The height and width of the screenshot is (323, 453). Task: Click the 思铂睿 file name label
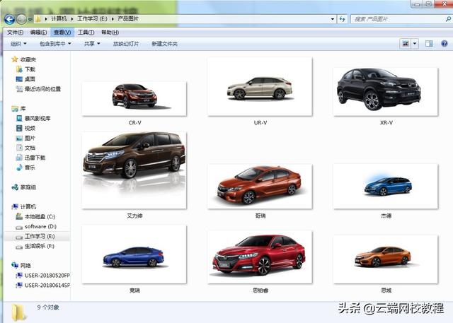(260, 290)
